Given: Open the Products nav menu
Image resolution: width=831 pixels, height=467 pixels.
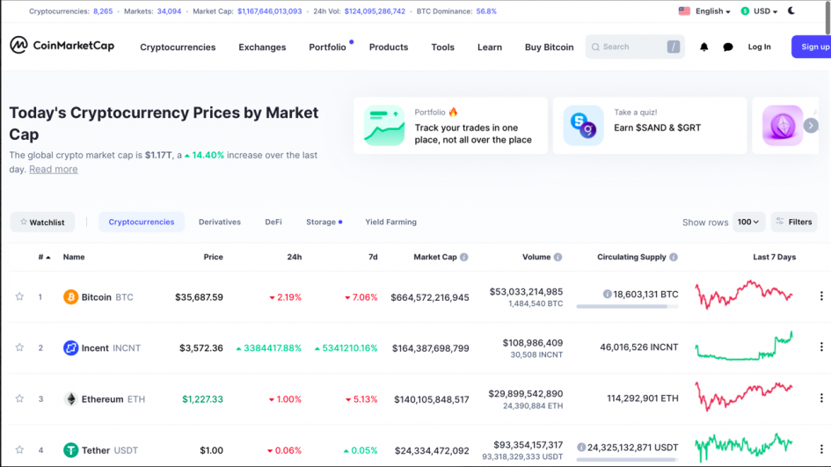Looking at the screenshot, I should pyautogui.click(x=389, y=47).
